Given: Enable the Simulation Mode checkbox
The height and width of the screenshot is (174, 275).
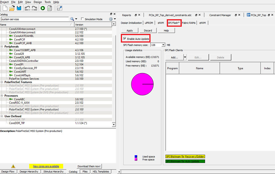Looking at the screenshot, I should click(82, 19).
